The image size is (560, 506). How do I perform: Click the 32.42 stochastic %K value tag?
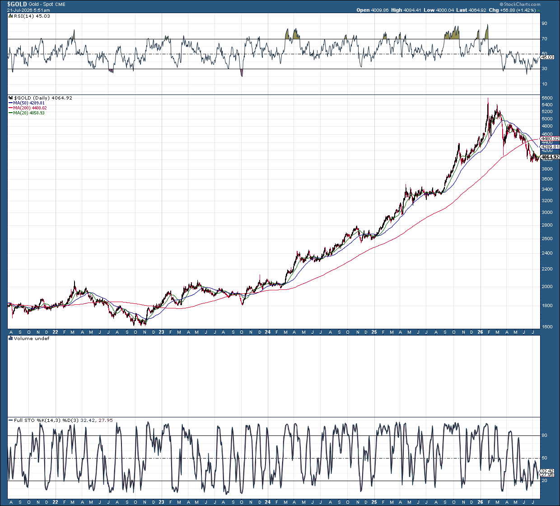click(547, 471)
